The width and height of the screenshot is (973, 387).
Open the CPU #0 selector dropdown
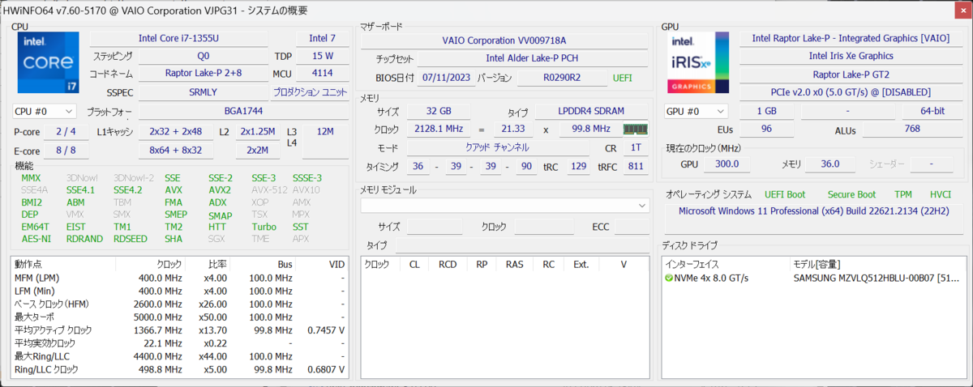click(45, 111)
